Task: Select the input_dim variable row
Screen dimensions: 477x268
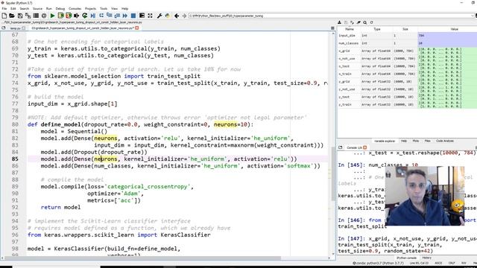Action: (x=407, y=36)
